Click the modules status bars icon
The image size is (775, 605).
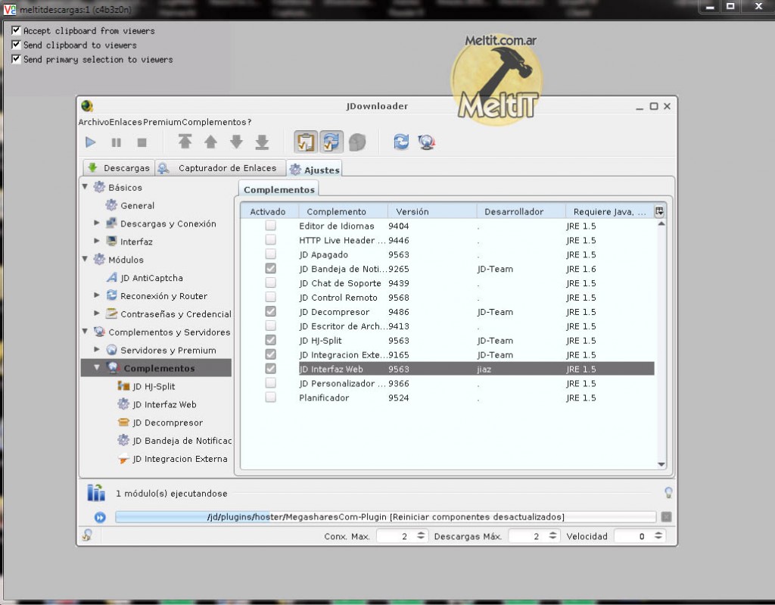pos(96,493)
